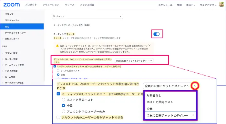Select 全員 radio in upper panel
226x124 pixels.
58,75
